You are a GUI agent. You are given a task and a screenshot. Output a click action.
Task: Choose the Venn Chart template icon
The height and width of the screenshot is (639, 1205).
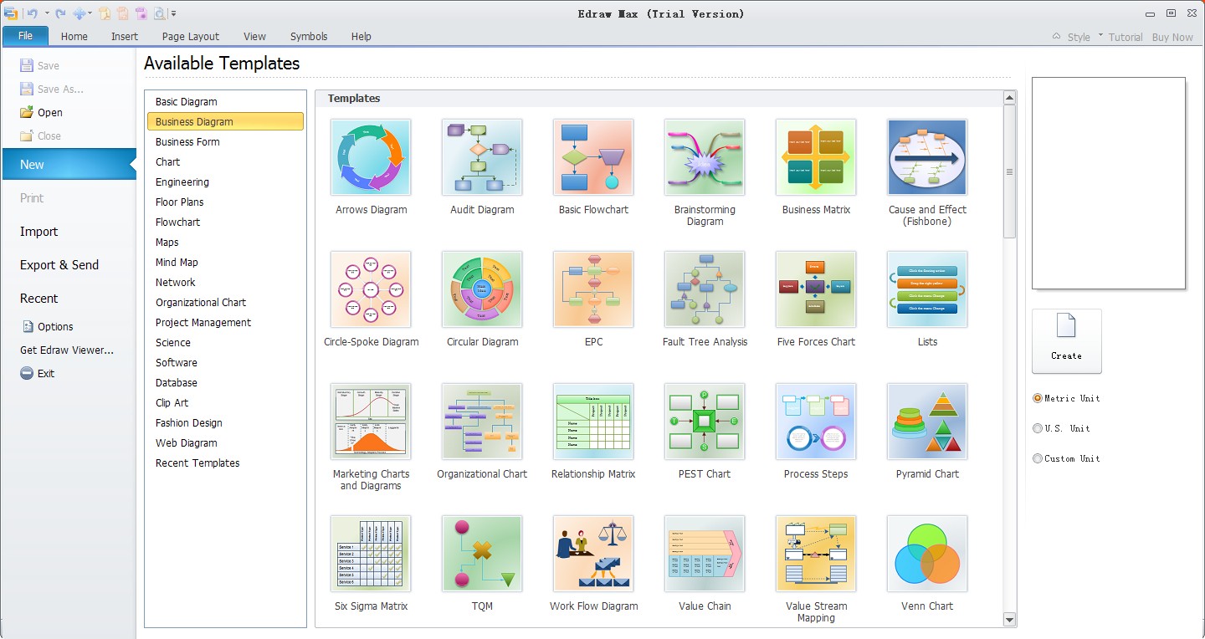click(x=927, y=554)
